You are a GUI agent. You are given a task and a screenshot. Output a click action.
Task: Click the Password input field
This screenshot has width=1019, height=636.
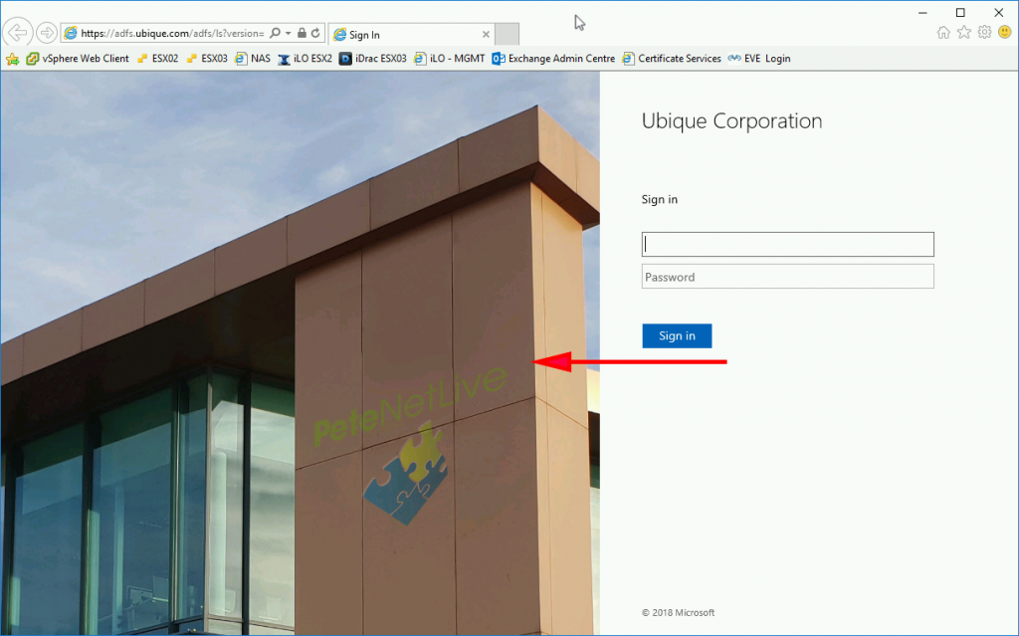point(787,276)
